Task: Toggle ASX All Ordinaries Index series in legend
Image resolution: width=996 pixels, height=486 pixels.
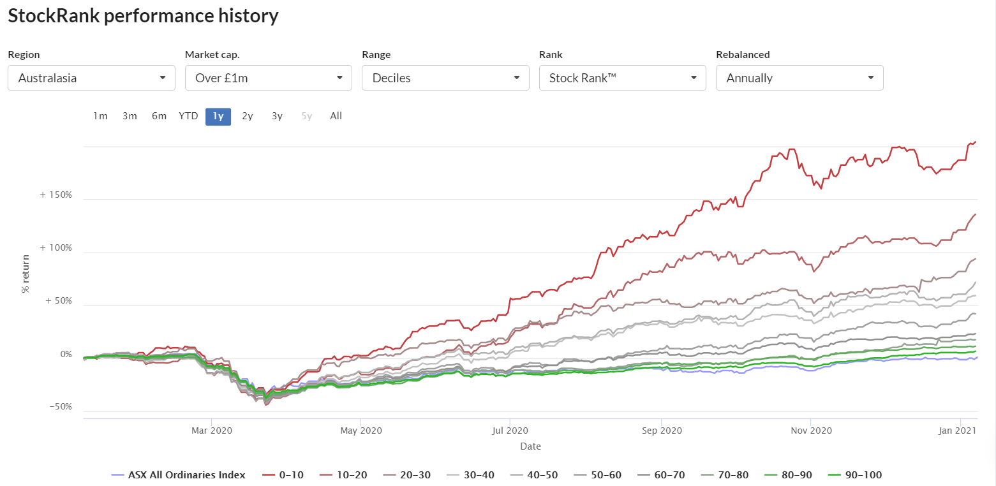Action: pyautogui.click(x=179, y=475)
